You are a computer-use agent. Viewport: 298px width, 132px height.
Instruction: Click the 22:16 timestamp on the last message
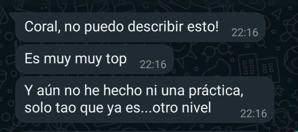click(x=254, y=114)
